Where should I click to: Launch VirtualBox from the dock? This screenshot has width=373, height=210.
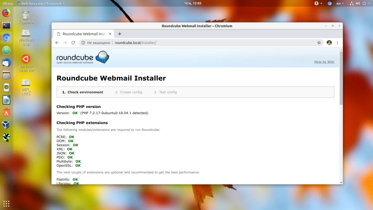(x=7, y=125)
